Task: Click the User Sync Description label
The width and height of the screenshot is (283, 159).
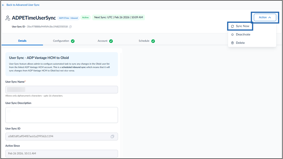Action: coord(18,103)
